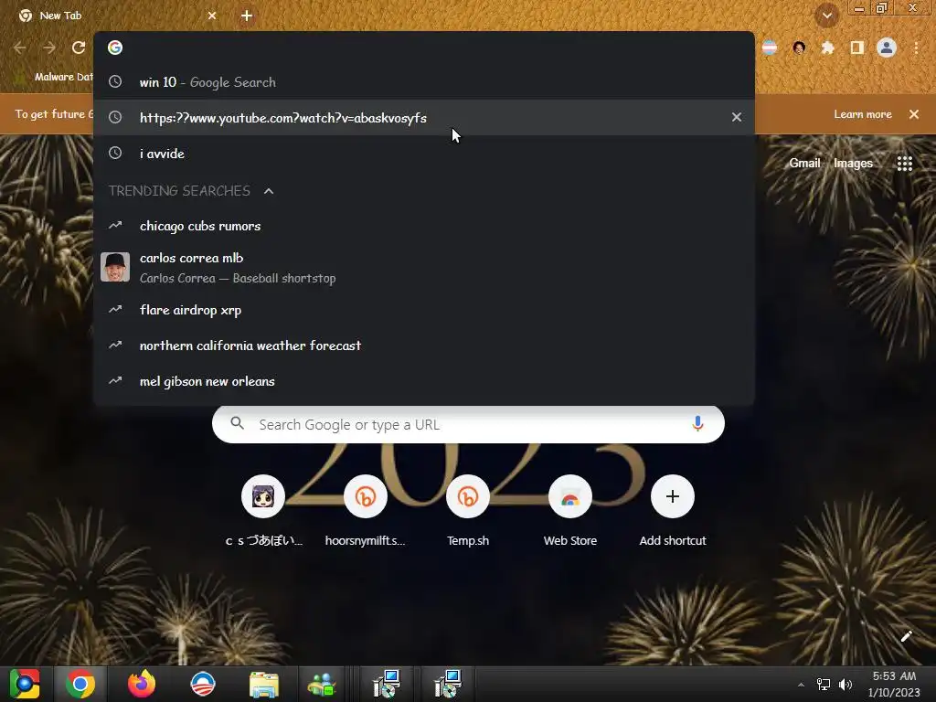
Task: Open the Extensions puzzle-piece icon
Action: (x=827, y=48)
